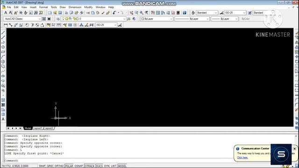
Task: Open the ByLayer color control dropdown
Action: [157, 19]
